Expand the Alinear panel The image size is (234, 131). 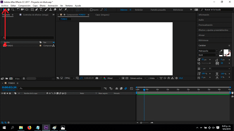tap(202, 35)
